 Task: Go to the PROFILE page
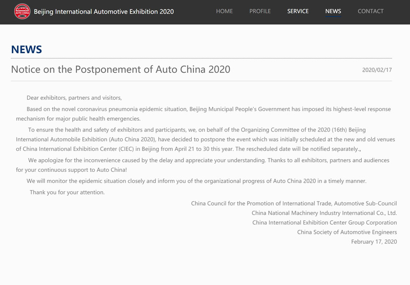(260, 11)
